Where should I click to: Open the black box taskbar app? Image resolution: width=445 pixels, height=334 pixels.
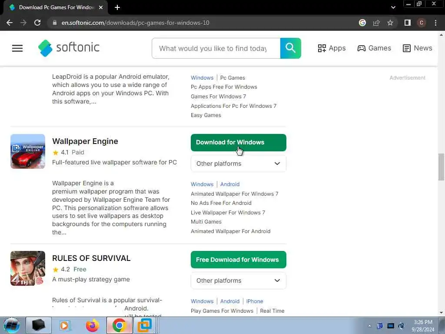(39, 325)
